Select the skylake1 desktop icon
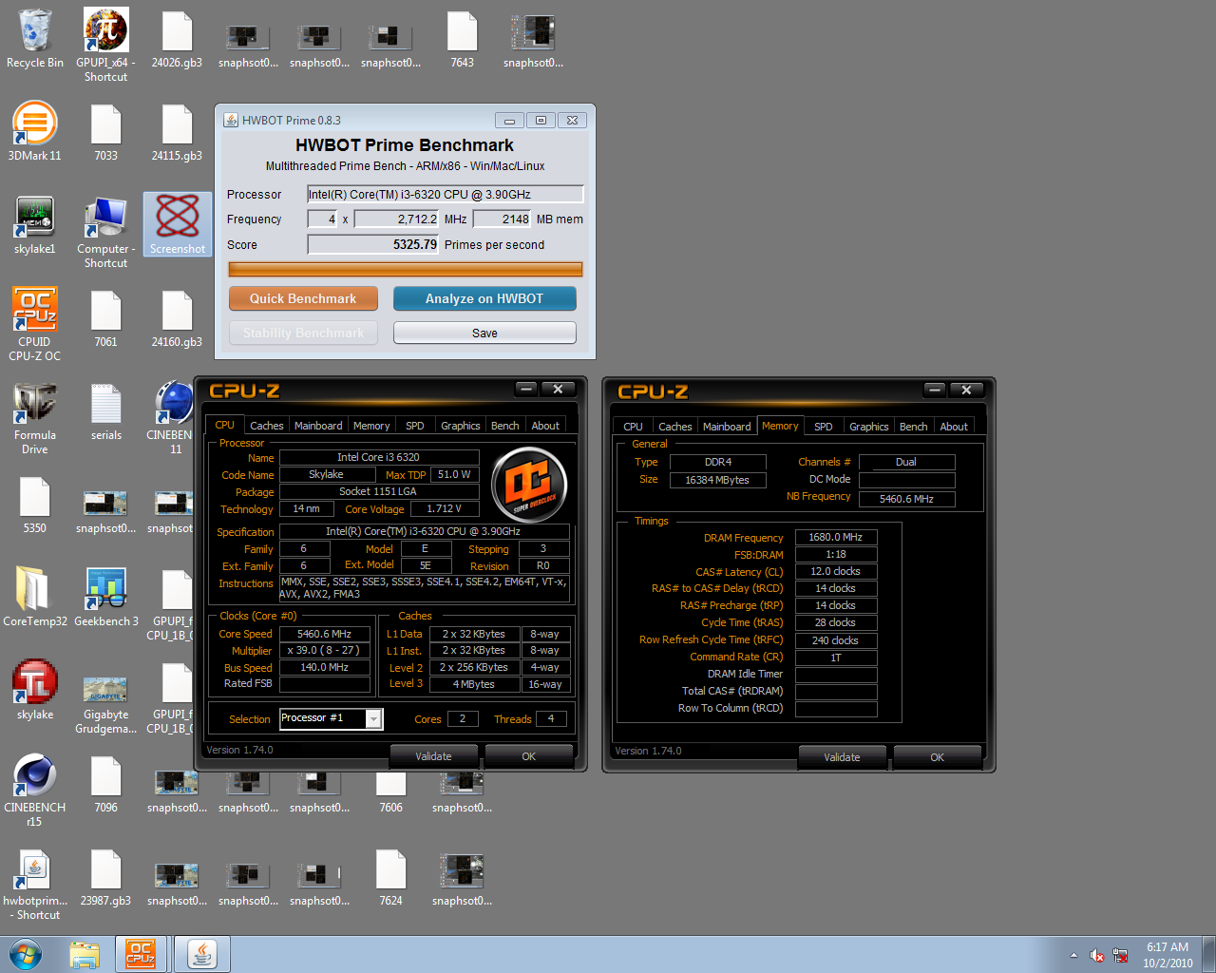 (x=34, y=225)
